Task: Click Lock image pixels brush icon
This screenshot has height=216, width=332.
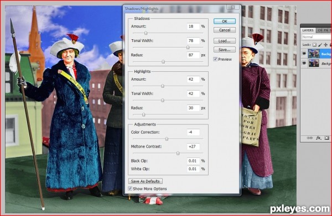Action: (x=320, y=45)
